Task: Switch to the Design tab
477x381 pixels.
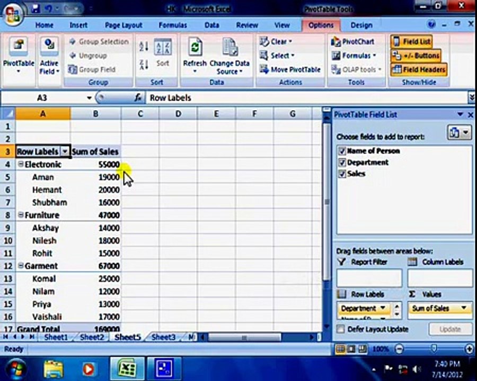Action: click(361, 25)
